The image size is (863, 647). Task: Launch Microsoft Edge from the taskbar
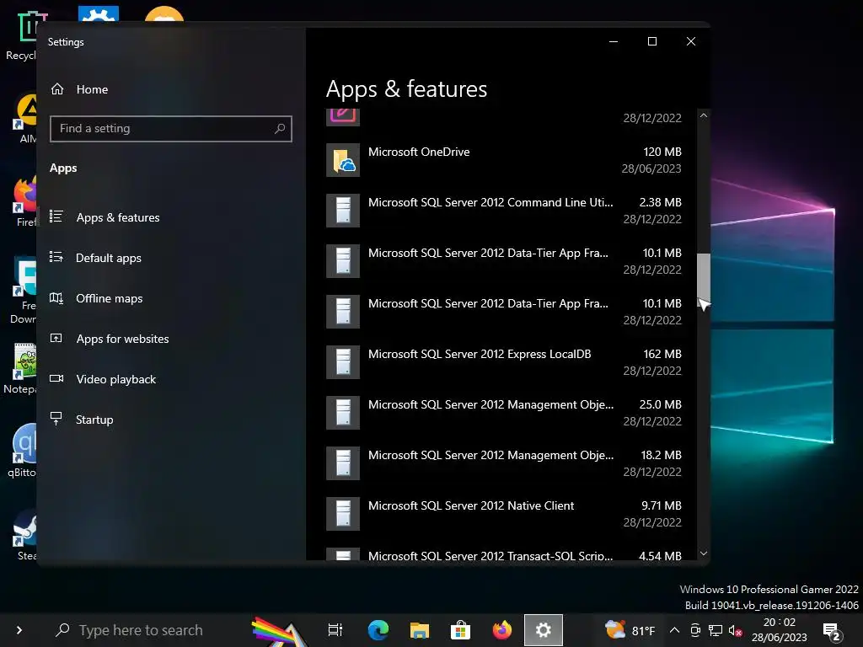[378, 630]
